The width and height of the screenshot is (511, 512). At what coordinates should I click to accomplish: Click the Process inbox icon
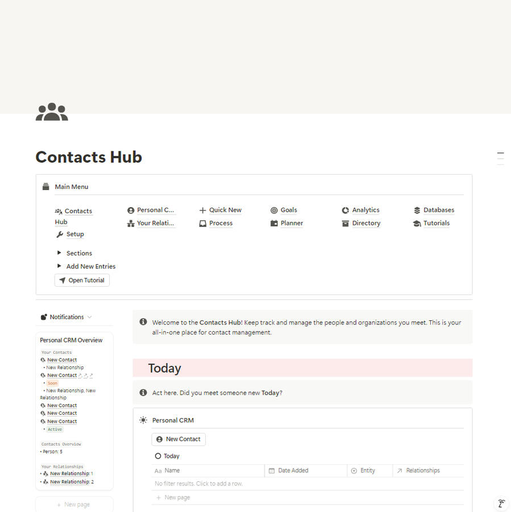[202, 224]
